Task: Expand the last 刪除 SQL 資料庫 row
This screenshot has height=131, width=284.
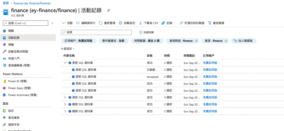Action: tap(65, 111)
